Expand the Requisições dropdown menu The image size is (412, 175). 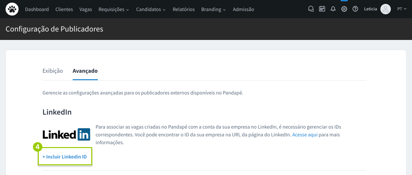point(113,9)
